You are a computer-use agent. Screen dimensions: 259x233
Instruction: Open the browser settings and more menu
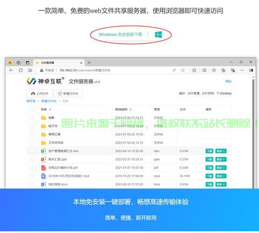click(x=242, y=70)
